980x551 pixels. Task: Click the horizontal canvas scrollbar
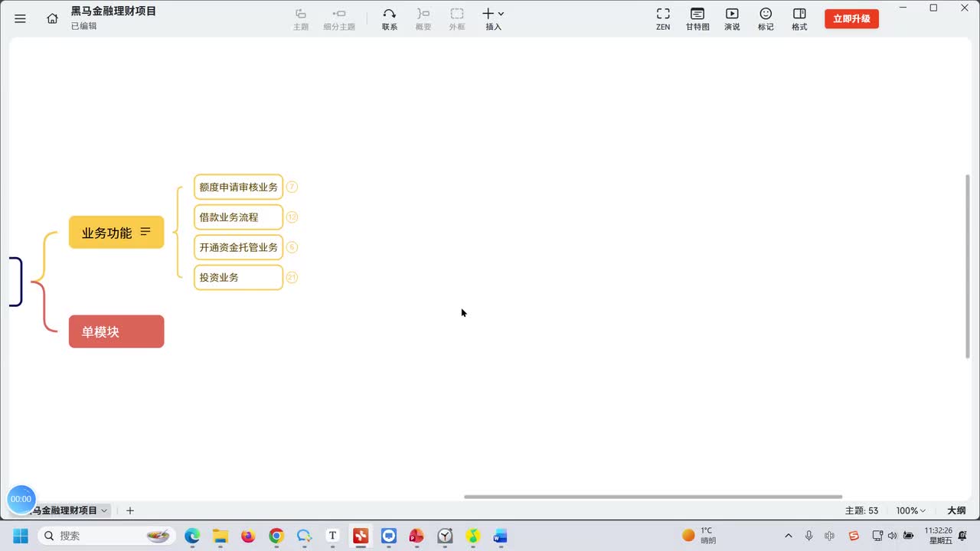coord(653,497)
